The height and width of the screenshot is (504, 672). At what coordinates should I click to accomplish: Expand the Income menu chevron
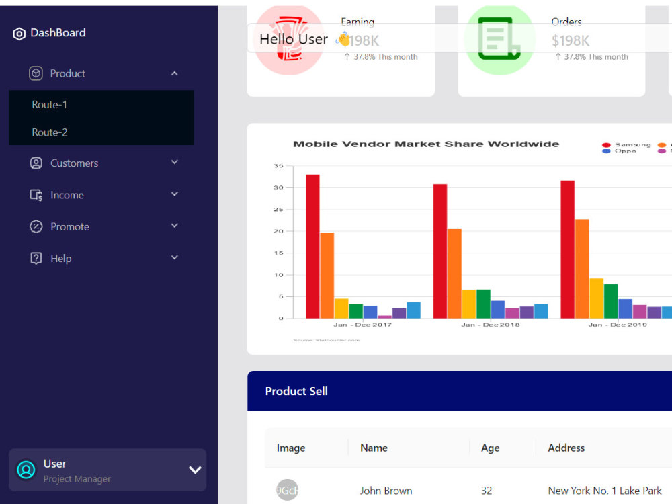pyautogui.click(x=175, y=194)
